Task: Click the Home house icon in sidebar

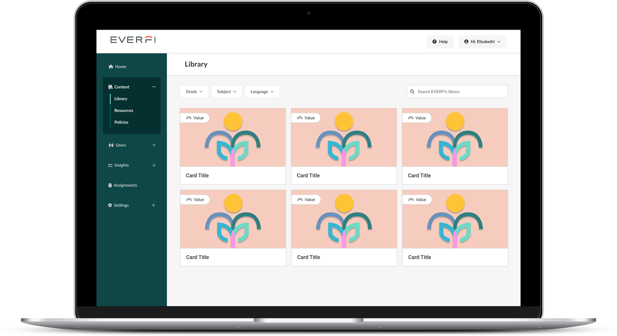Action: point(111,67)
